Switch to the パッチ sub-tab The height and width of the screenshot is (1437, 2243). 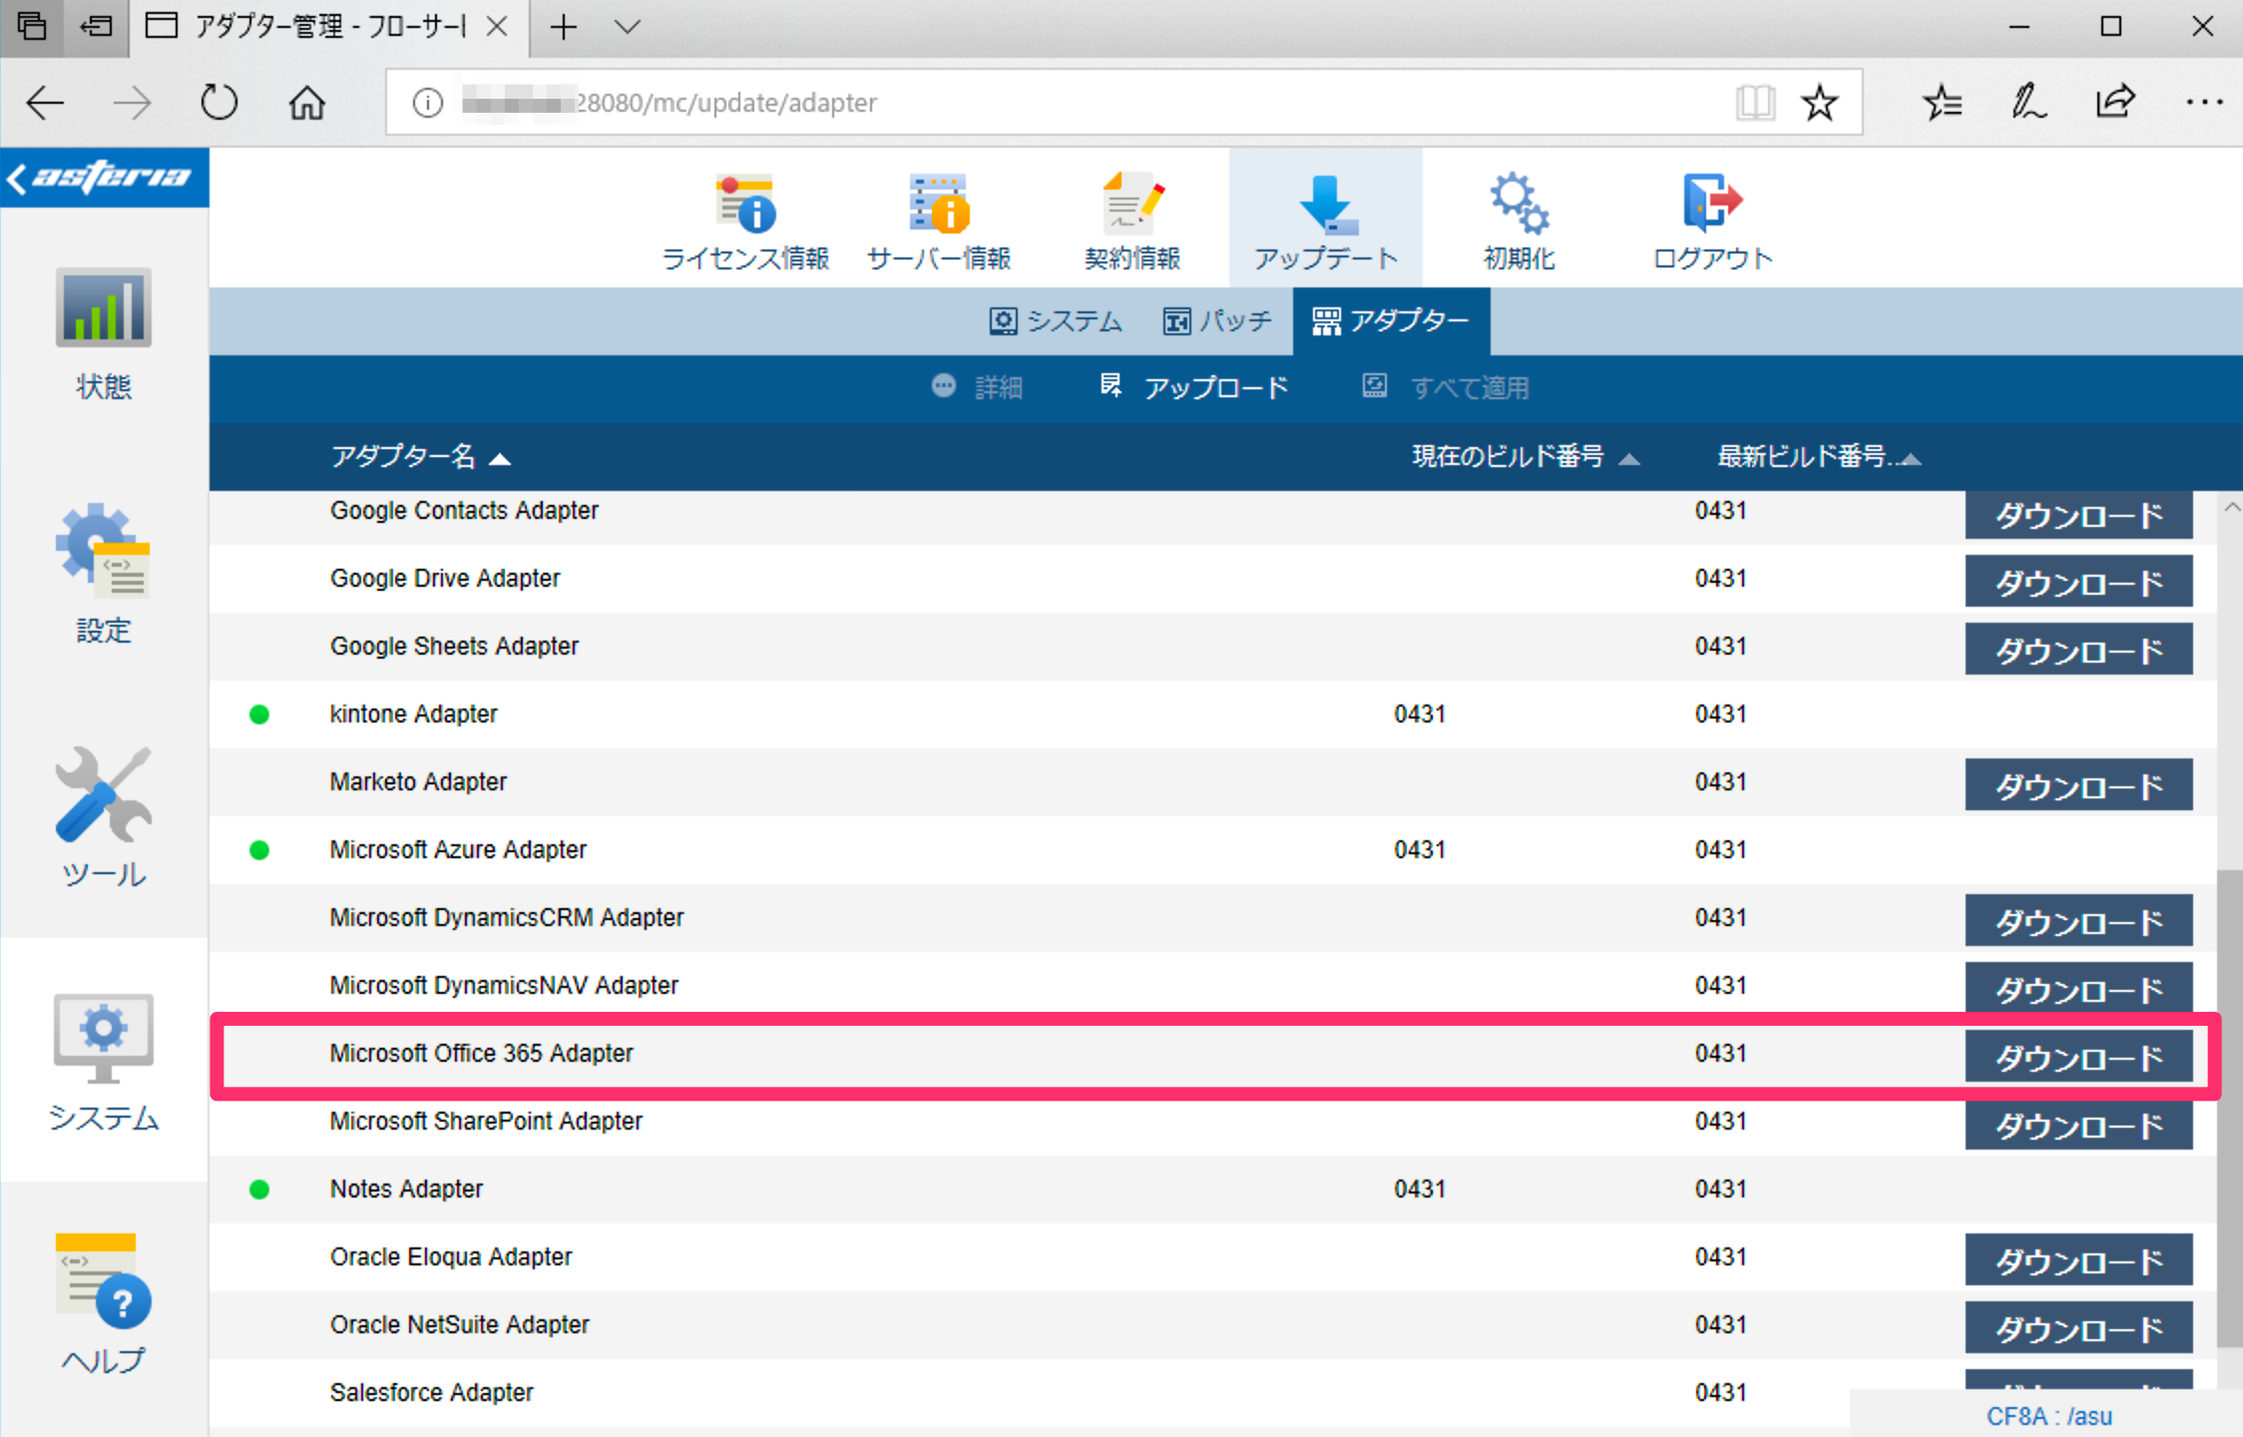point(1217,321)
